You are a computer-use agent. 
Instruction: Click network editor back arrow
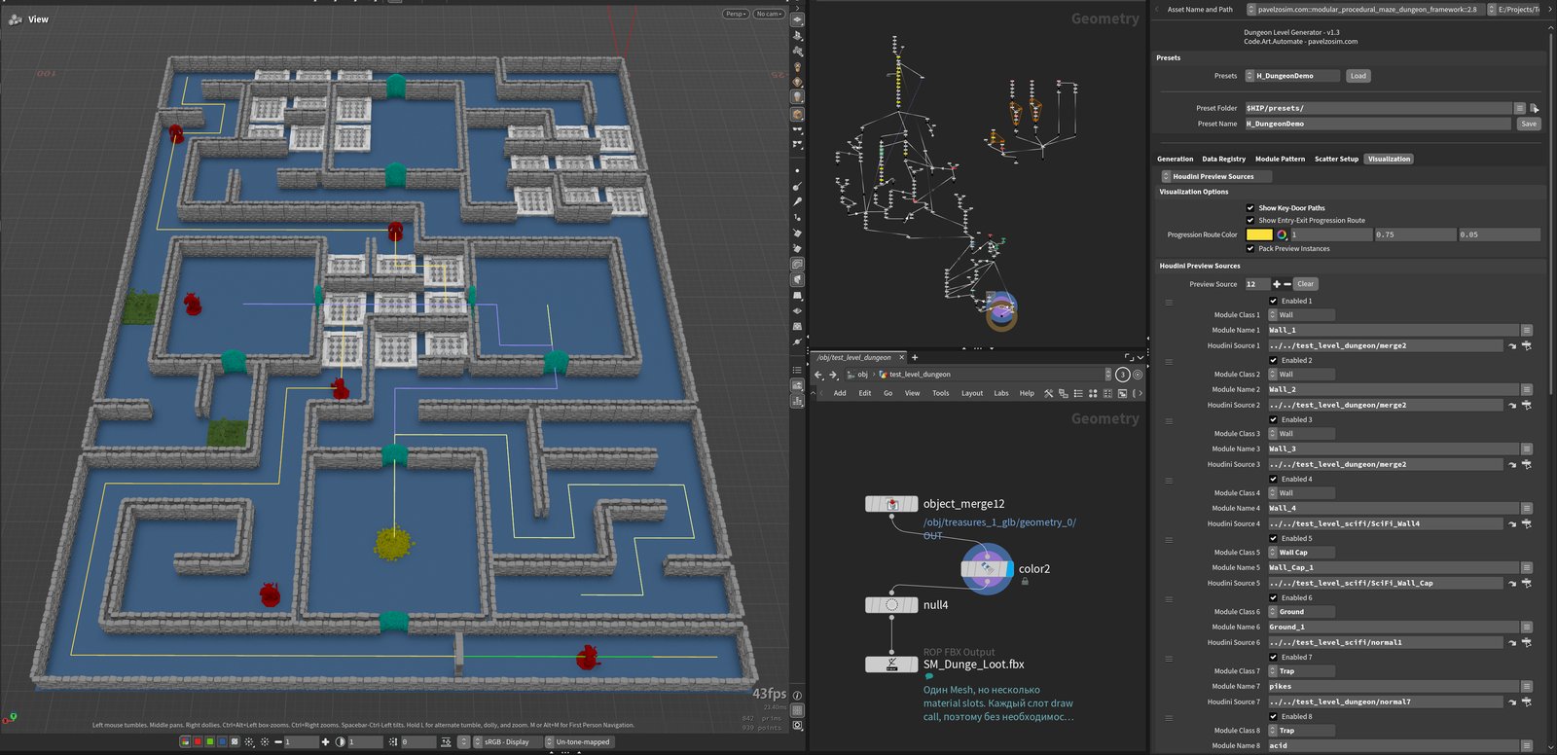pyautogui.click(x=819, y=375)
